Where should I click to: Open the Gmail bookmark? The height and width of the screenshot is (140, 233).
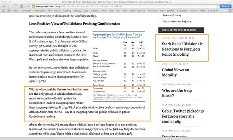[x=16, y=11]
